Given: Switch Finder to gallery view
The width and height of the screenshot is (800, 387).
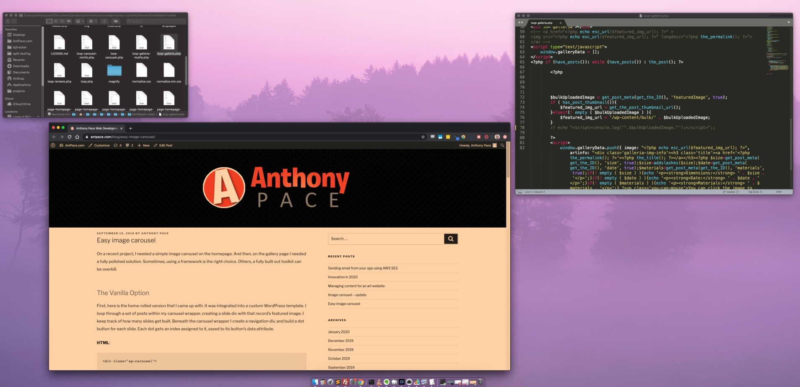Looking at the screenshot, I should [x=69, y=21].
